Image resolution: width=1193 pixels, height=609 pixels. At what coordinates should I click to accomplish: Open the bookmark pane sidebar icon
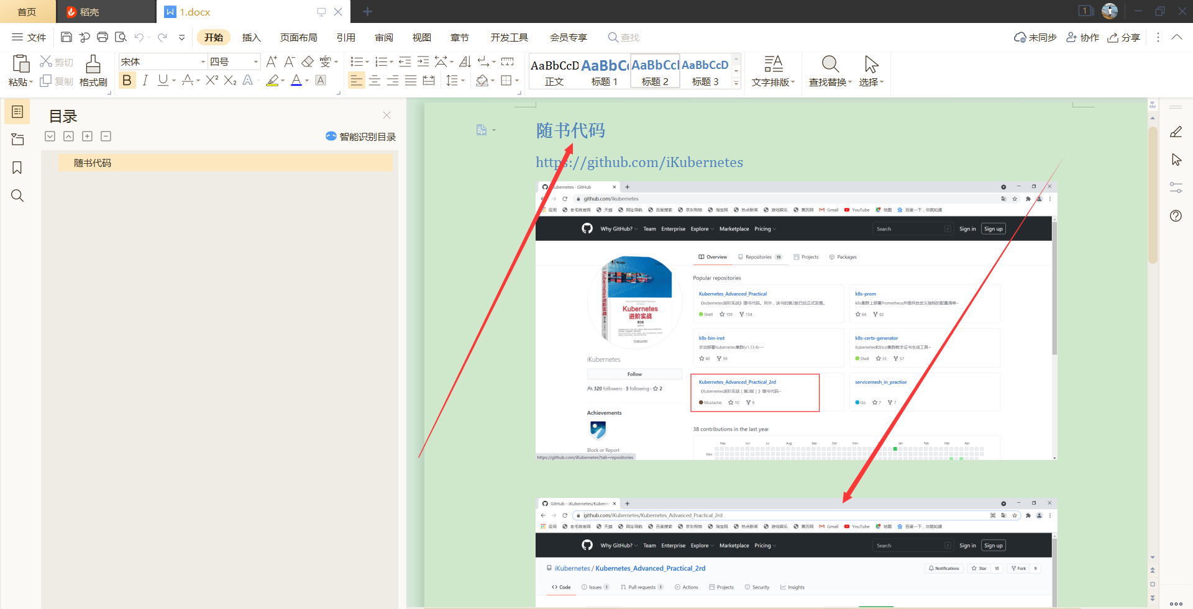tap(17, 168)
